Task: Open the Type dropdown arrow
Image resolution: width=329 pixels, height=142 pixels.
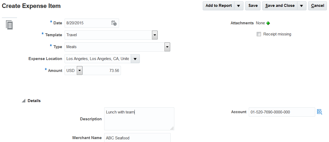Action: tap(167, 47)
